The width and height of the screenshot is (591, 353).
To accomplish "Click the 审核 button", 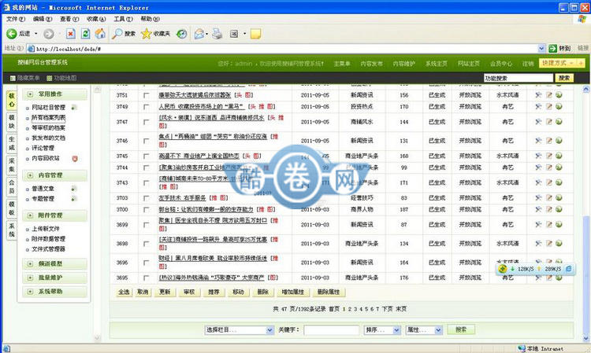I will (189, 292).
